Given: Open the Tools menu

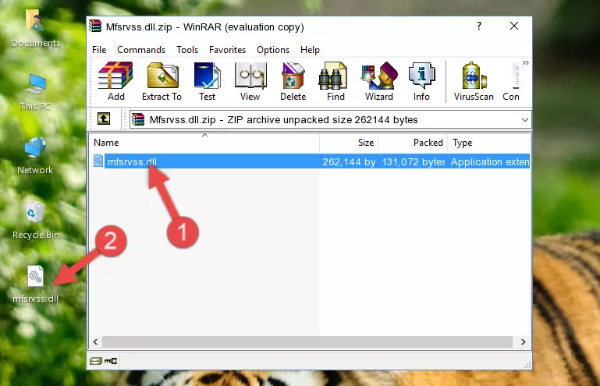Looking at the screenshot, I should pyautogui.click(x=187, y=50).
